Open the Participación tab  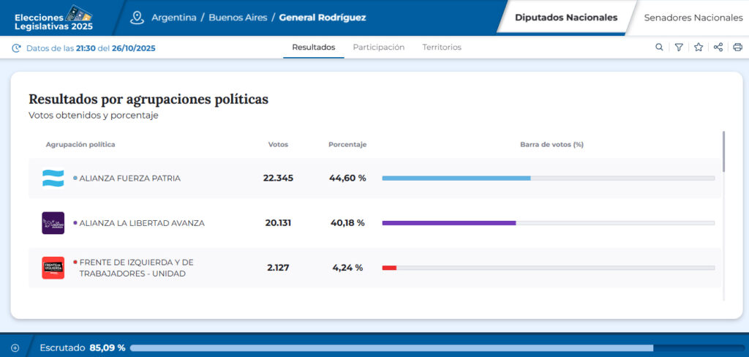coord(378,48)
